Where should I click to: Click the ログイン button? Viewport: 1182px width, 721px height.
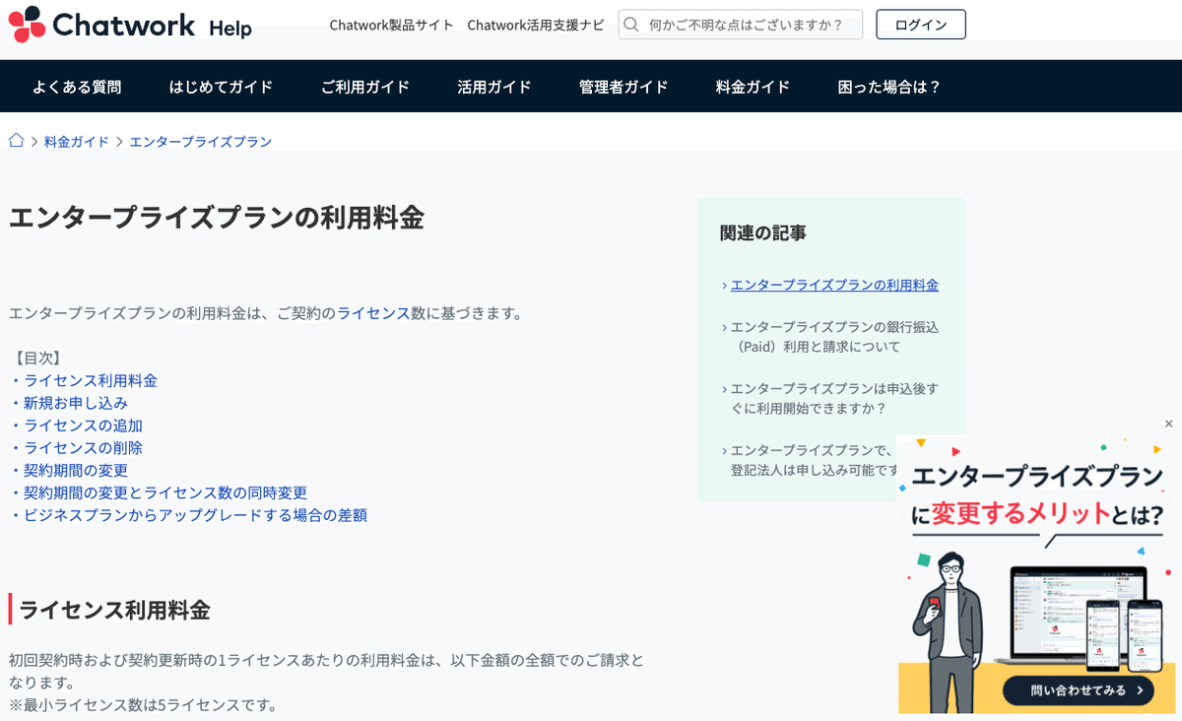(x=921, y=25)
